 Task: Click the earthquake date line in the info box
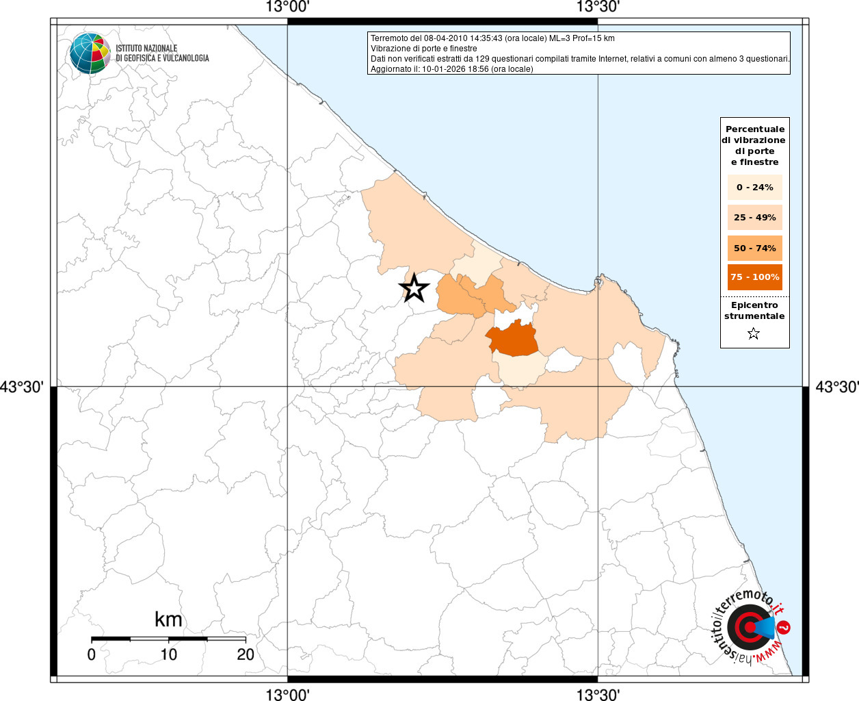[492, 38]
